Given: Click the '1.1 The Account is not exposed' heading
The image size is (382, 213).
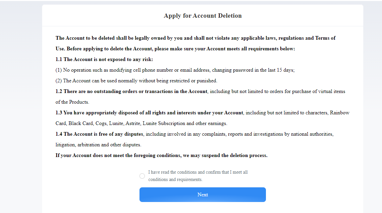Looking at the screenshot, I should tap(104, 60).
